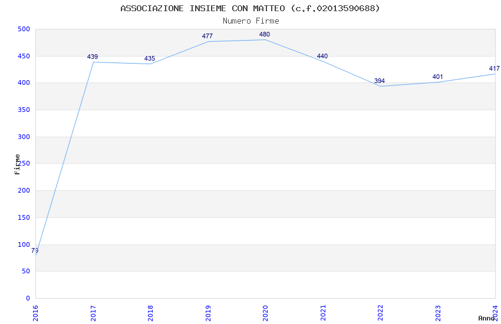The image size is (501, 324).
Task: Click the x-axis year label 2017
Action: (93, 313)
